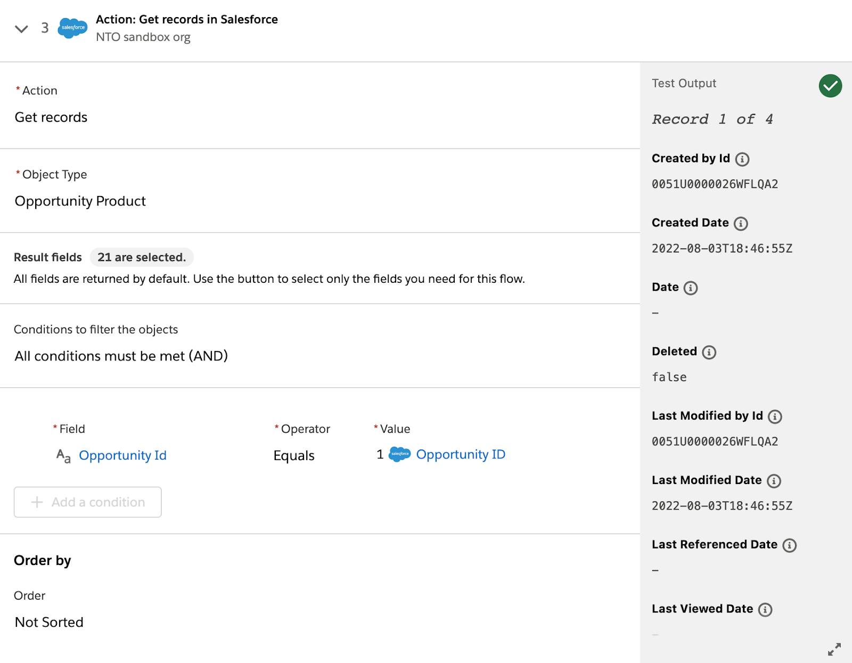This screenshot has height=663, width=852.
Task: Change the Opportunity Product object type
Action: click(x=80, y=201)
